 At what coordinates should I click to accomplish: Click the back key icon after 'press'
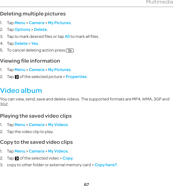pyautogui.click(x=70, y=51)
